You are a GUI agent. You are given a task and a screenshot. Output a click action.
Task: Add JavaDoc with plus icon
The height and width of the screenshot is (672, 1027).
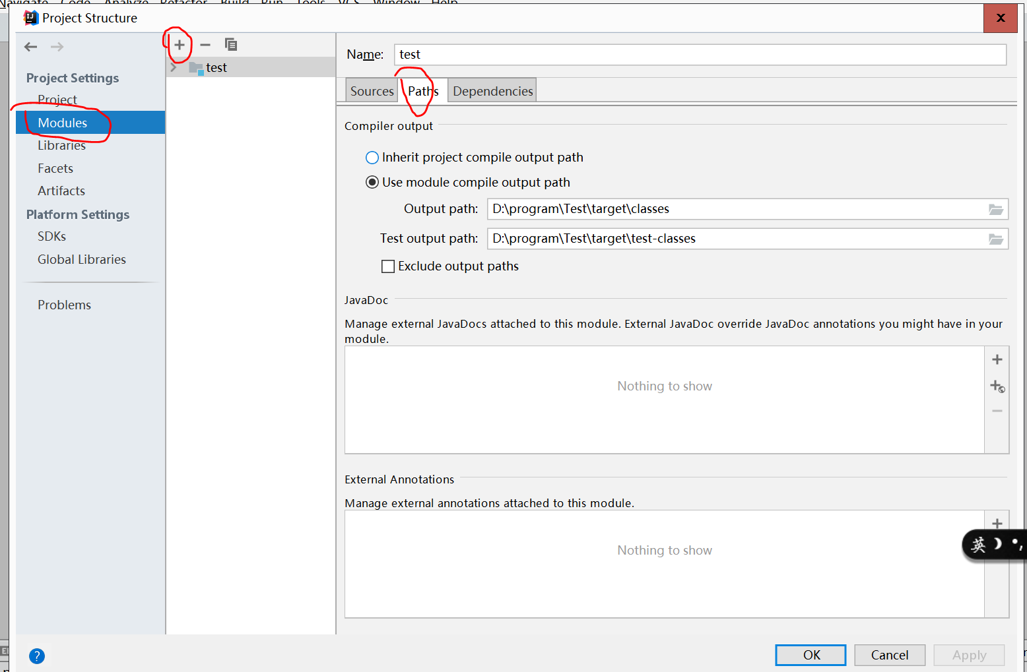coord(997,359)
